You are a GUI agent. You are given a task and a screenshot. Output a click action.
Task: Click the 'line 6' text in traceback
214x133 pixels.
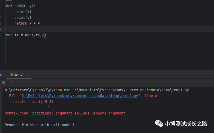coord(151,96)
